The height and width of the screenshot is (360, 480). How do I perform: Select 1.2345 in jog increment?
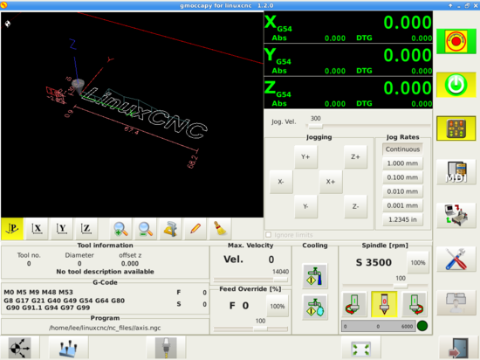402,219
